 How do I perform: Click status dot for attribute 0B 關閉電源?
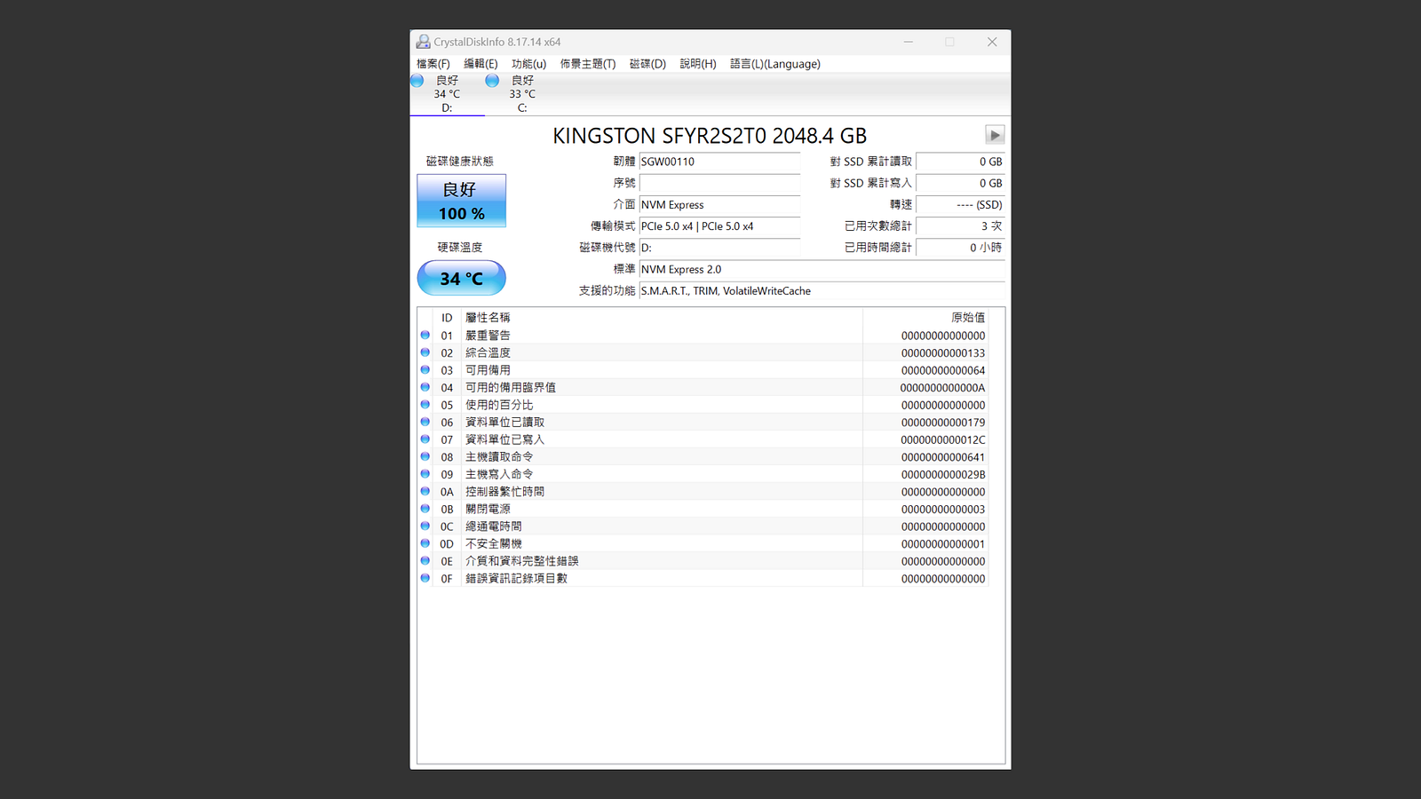click(425, 509)
